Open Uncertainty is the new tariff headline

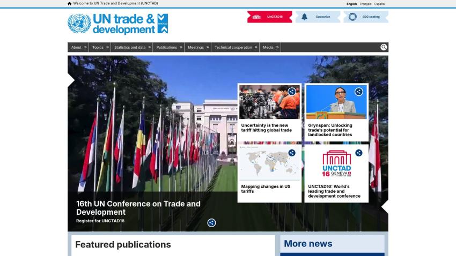point(267,127)
